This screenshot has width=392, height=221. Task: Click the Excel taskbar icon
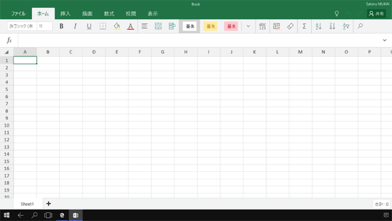pyautogui.click(x=76, y=215)
